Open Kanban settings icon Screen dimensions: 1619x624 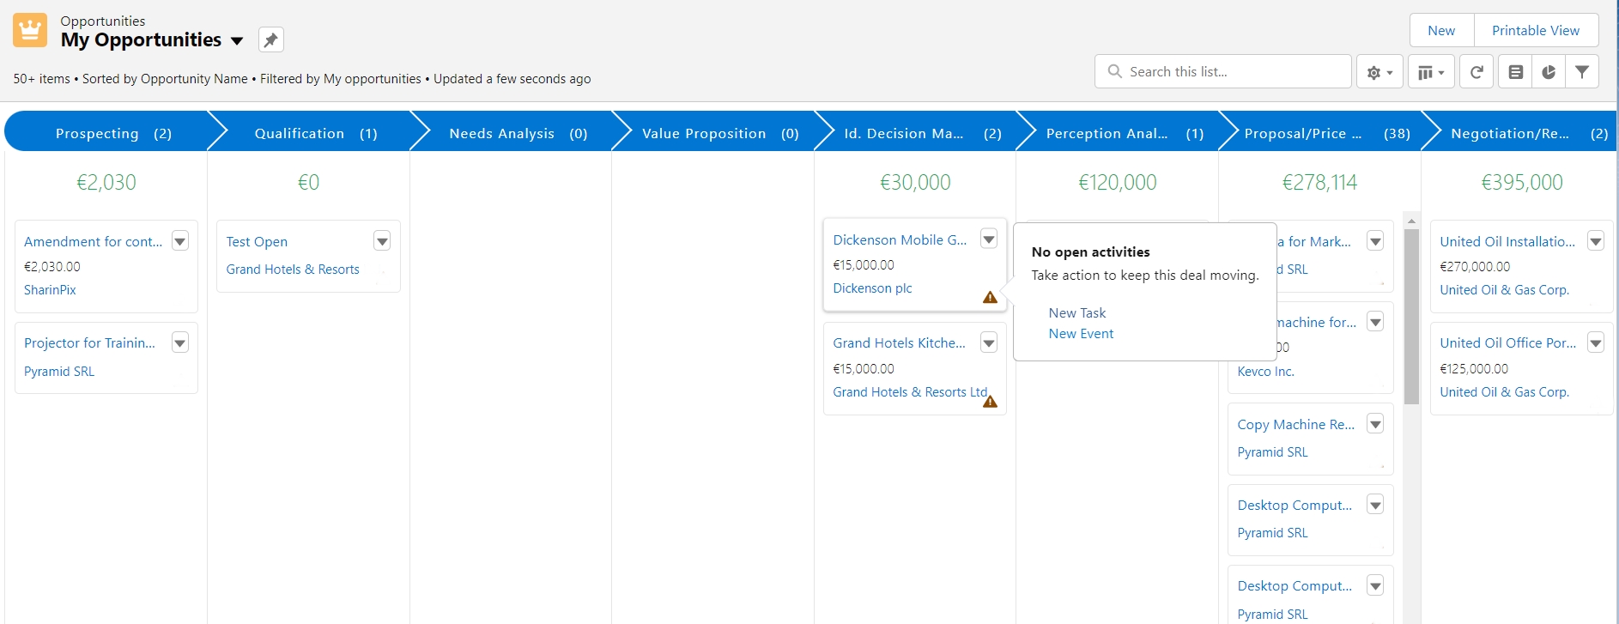coord(1516,72)
